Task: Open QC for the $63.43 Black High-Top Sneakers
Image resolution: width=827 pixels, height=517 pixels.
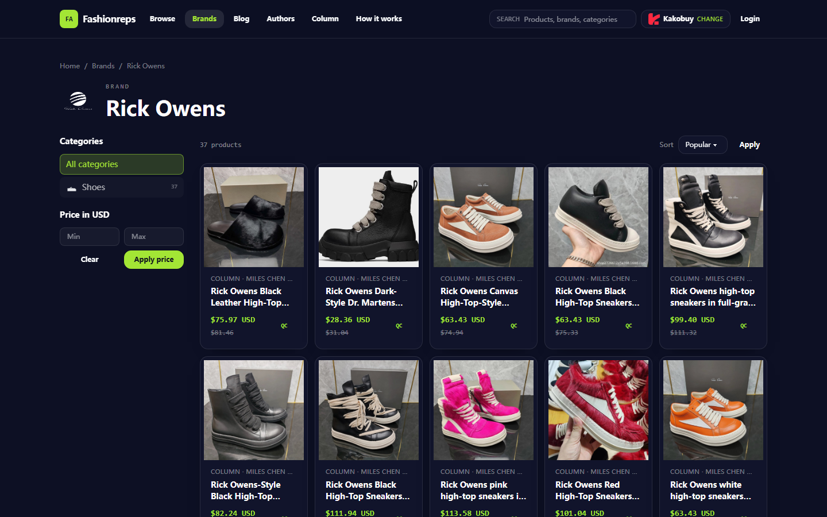Action: pyautogui.click(x=629, y=326)
